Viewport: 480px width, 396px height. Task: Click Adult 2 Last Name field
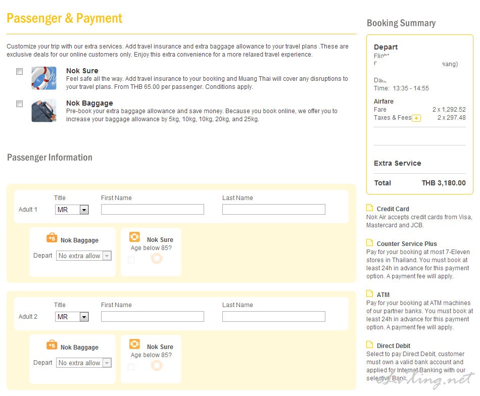(273, 317)
